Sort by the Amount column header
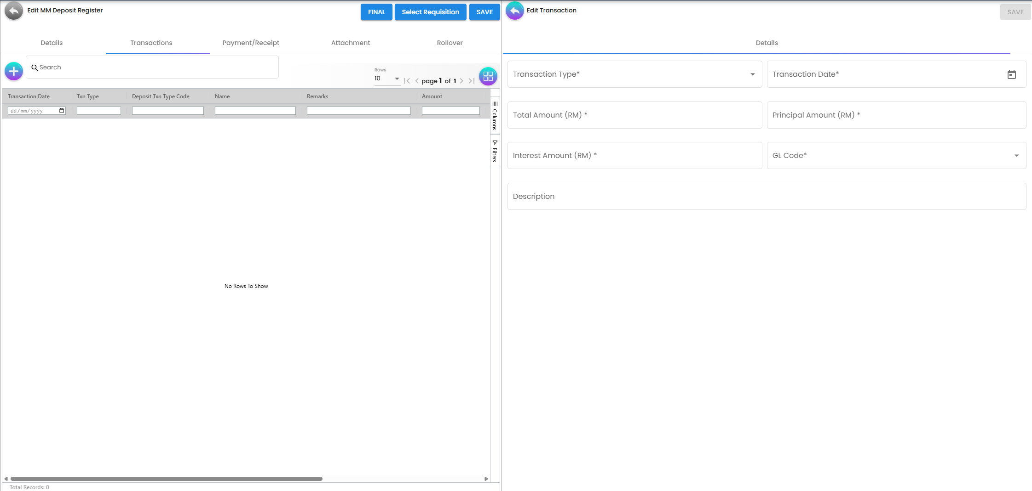 432,96
